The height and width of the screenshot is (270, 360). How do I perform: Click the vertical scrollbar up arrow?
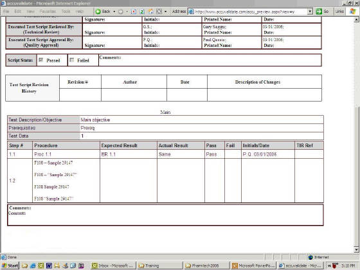(x=356, y=19)
